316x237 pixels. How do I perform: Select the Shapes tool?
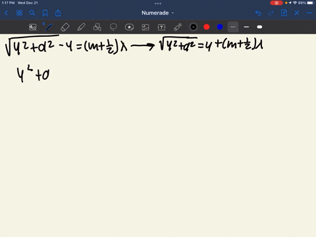pyautogui.click(x=97, y=27)
